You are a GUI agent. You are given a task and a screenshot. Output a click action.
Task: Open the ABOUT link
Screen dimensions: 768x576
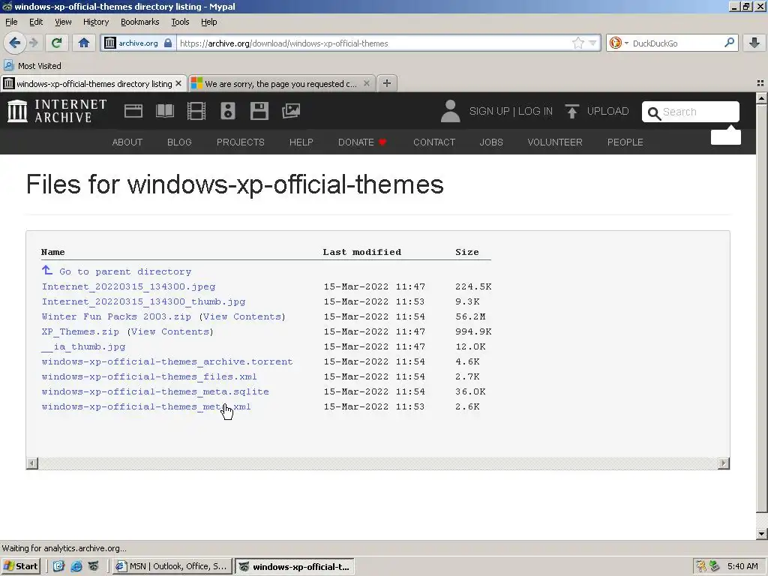coord(127,142)
